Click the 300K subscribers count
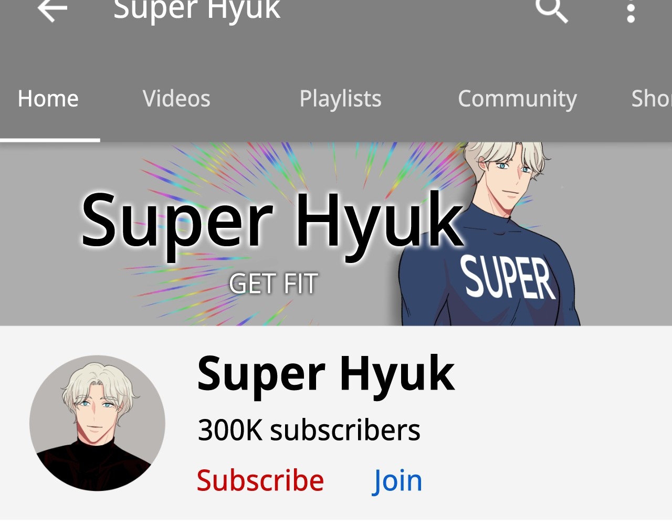The image size is (672, 525). (309, 430)
